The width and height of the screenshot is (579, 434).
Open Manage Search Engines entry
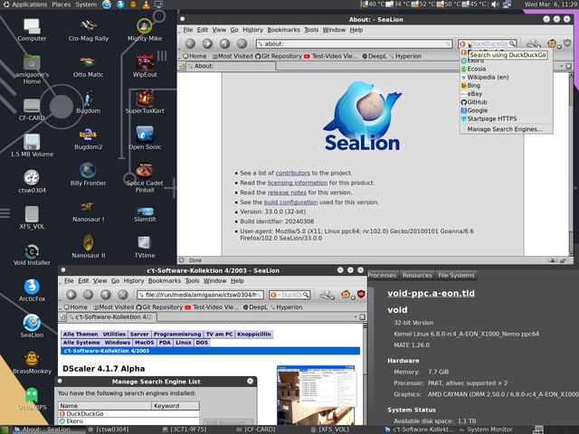pyautogui.click(x=507, y=129)
